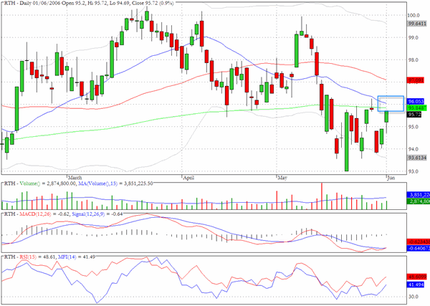Click the green 2,874,800 volume label
The image size is (430, 306).
point(419,201)
